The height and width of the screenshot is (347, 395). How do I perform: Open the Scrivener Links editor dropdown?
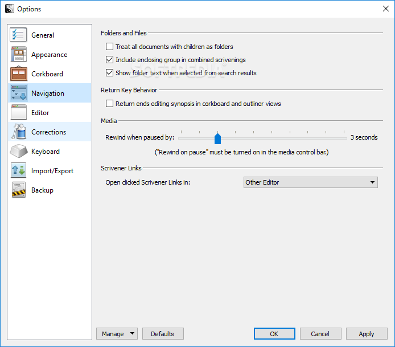pos(311,182)
